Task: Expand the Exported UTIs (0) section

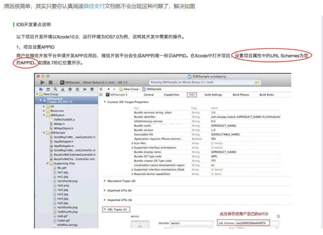Action: [105, 190]
